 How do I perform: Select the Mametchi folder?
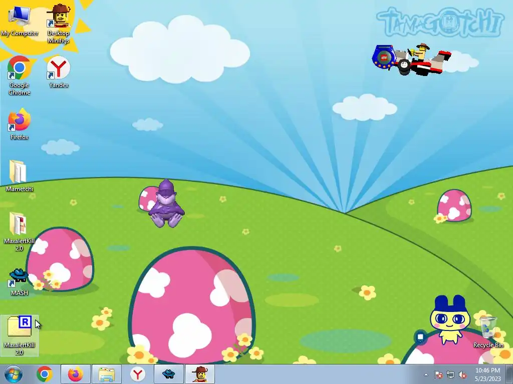pyautogui.click(x=20, y=176)
